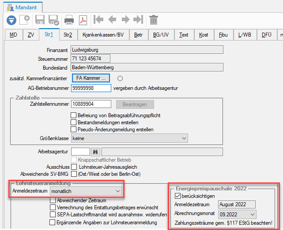283x230 pixels.
Task: Create a new record with the plus-page icon
Action: pyautogui.click(x=25, y=20)
